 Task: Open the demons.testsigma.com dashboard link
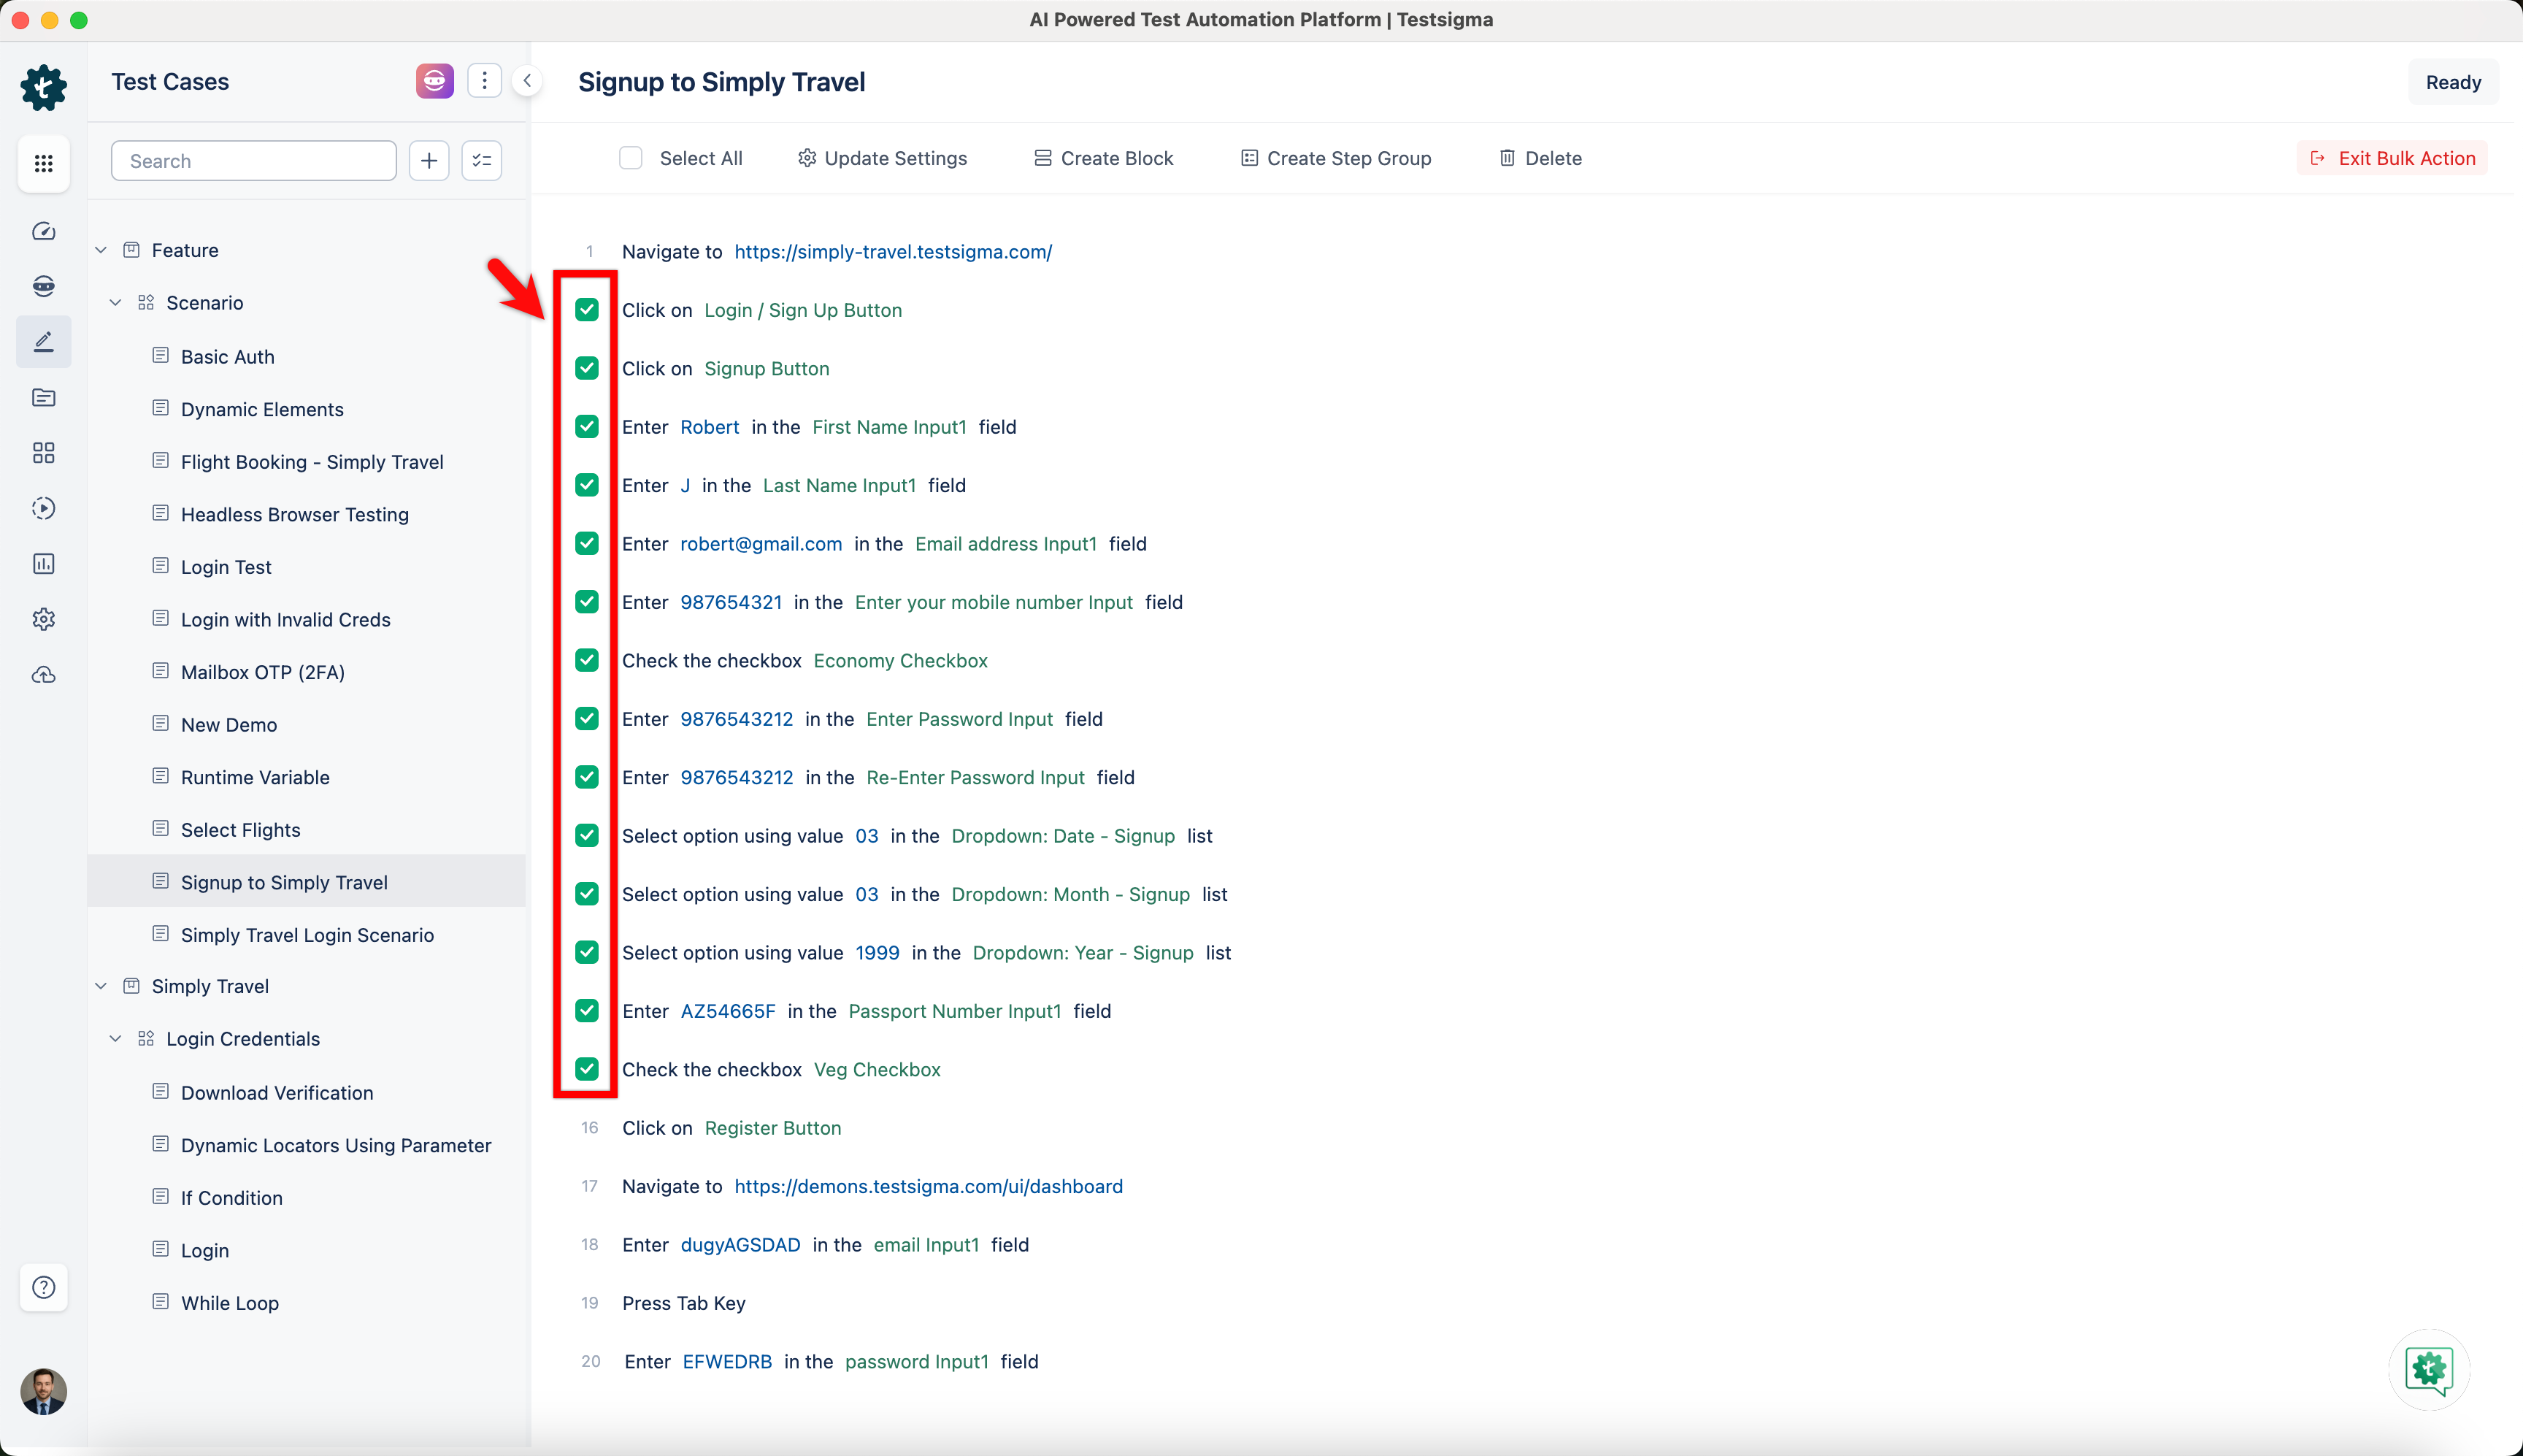click(928, 1186)
